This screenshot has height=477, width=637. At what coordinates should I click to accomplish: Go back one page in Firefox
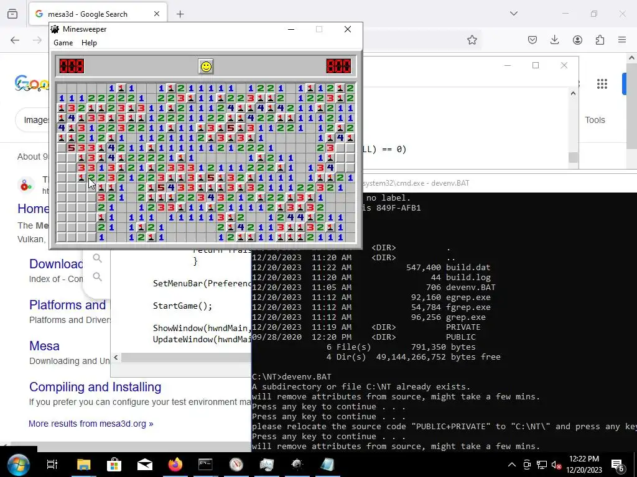point(15,40)
